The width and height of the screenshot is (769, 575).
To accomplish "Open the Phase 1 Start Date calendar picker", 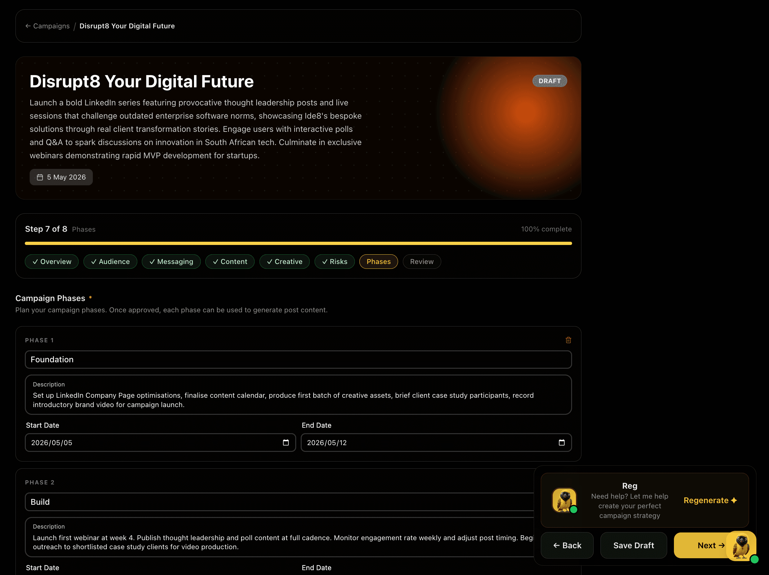I will click(x=286, y=443).
